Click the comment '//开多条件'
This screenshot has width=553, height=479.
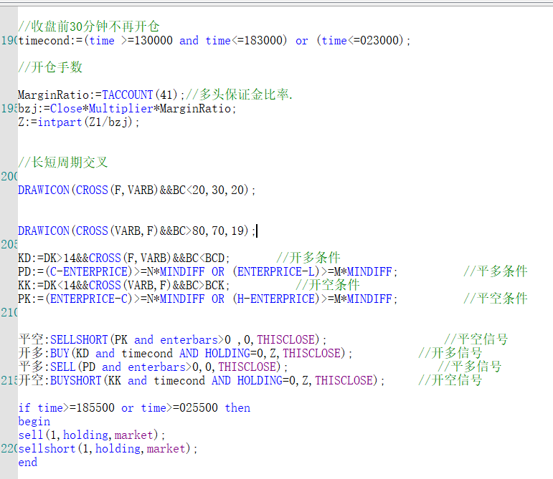[308, 258]
